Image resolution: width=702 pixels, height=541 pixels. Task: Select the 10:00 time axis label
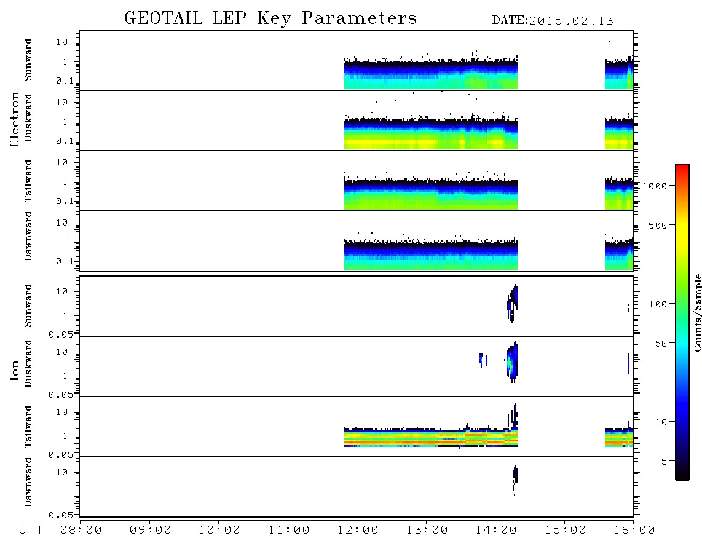pyautogui.click(x=219, y=531)
